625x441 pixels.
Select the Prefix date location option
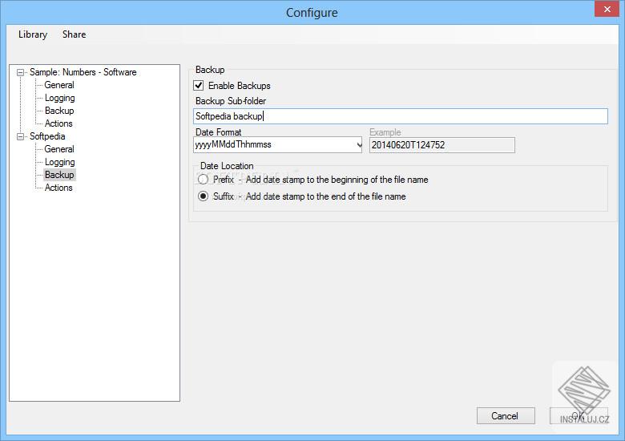click(x=203, y=180)
